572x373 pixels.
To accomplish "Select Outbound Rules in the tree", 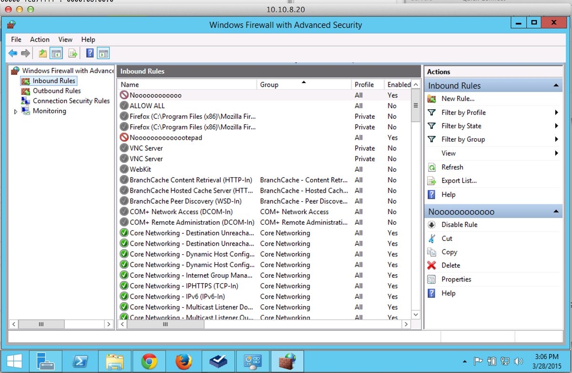I will (x=57, y=91).
